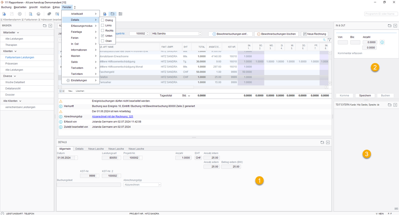
Task: Click the Datum field showing 01.06.2024
Action: [x=65, y=158]
